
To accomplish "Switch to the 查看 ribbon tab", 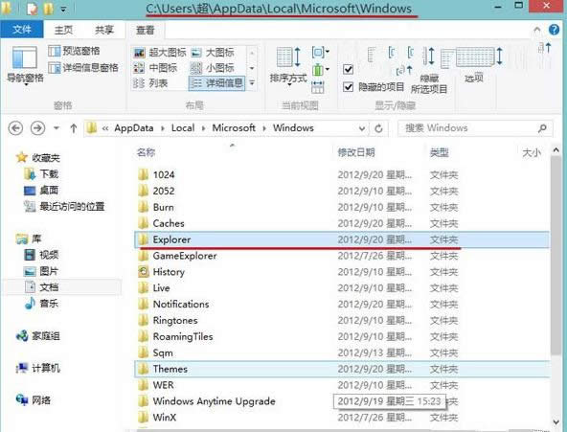I will (146, 30).
